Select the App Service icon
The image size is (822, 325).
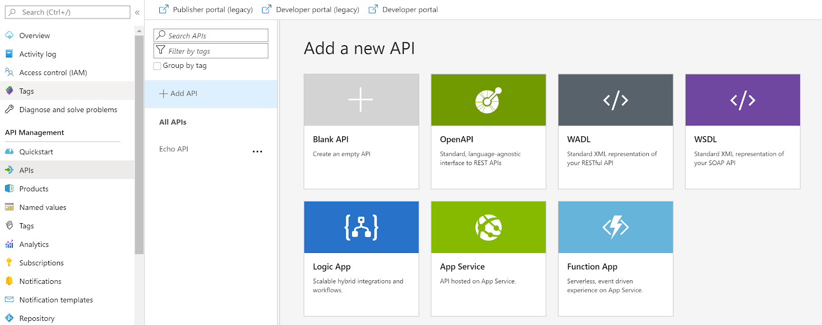pos(488,227)
